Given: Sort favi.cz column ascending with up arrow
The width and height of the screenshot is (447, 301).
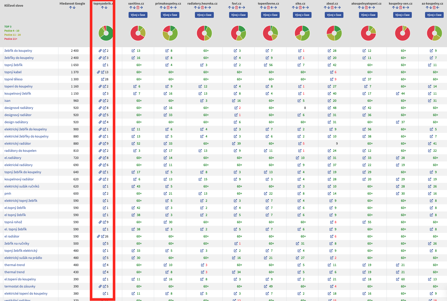Looking at the screenshot, I should [x=230, y=8].
